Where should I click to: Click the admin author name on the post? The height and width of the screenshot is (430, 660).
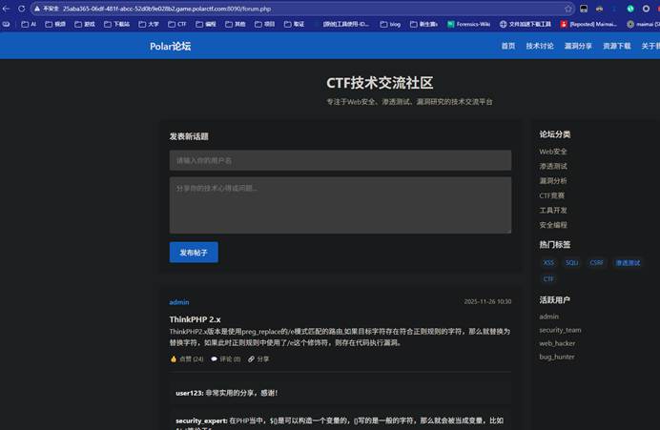click(179, 302)
